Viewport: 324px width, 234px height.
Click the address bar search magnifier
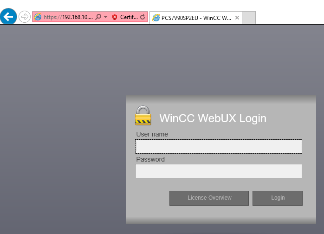[x=98, y=17]
